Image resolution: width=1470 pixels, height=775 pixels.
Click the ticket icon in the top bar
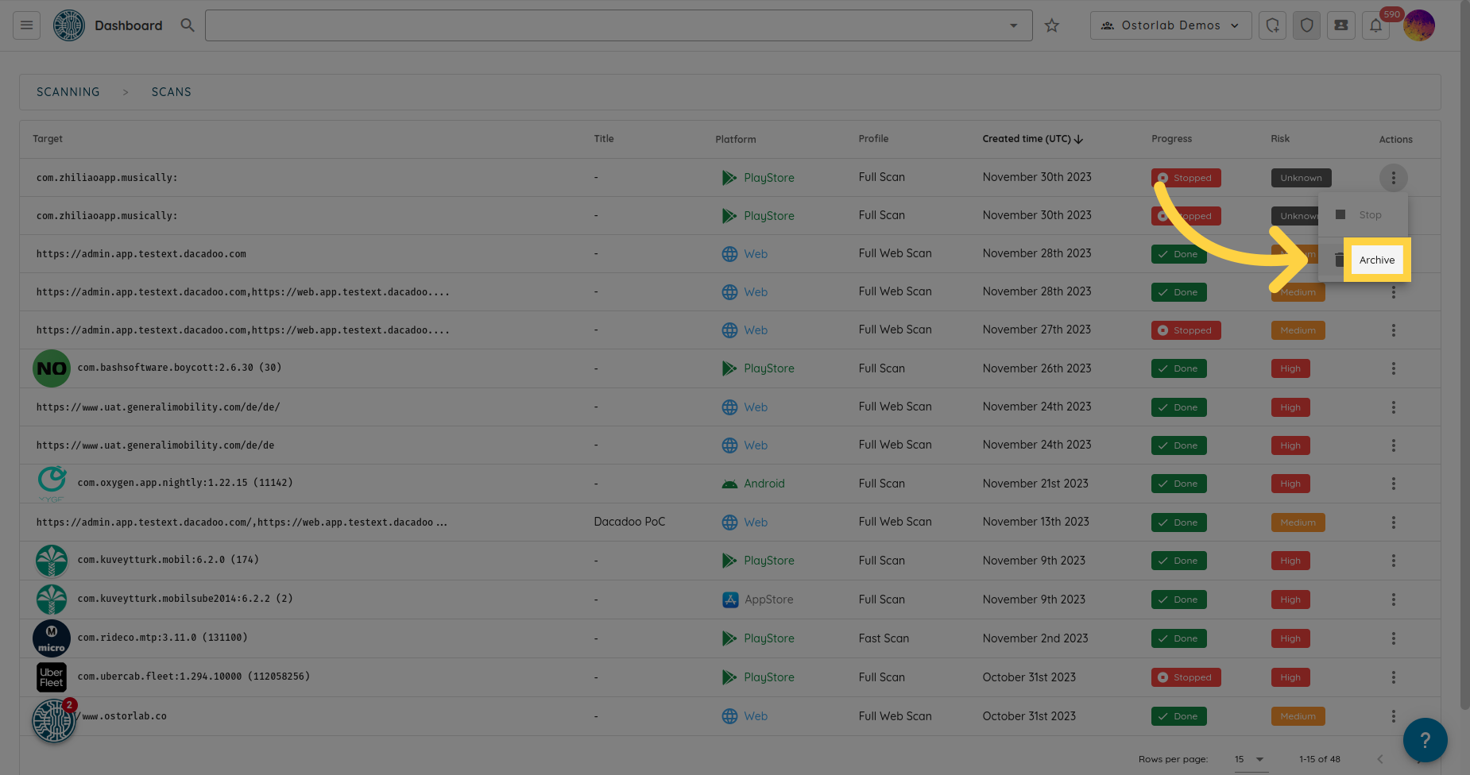[x=1341, y=25]
